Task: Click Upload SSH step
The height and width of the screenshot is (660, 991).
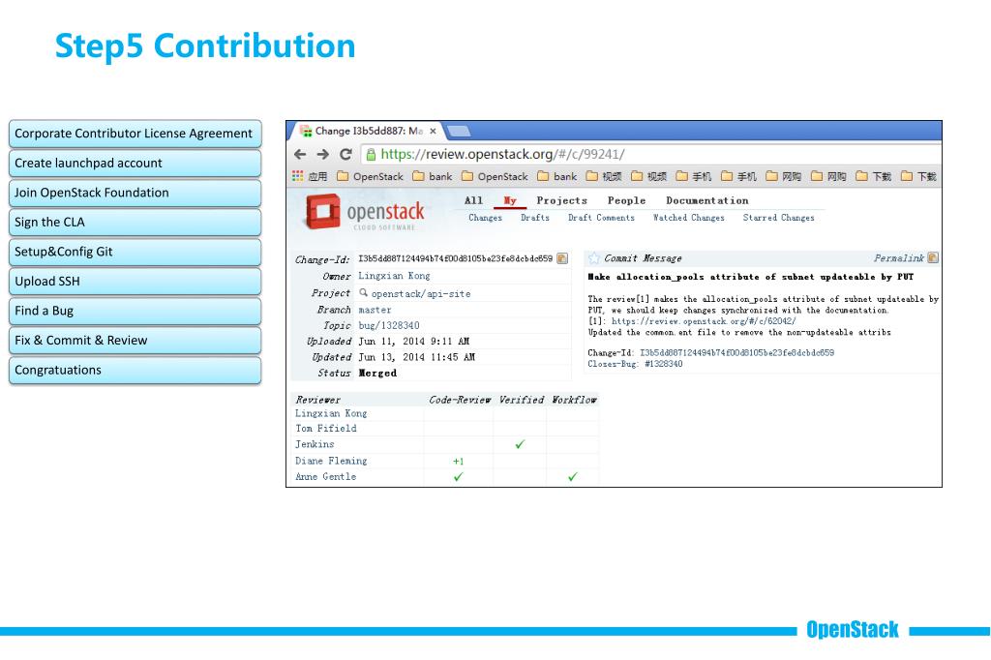Action: [135, 282]
